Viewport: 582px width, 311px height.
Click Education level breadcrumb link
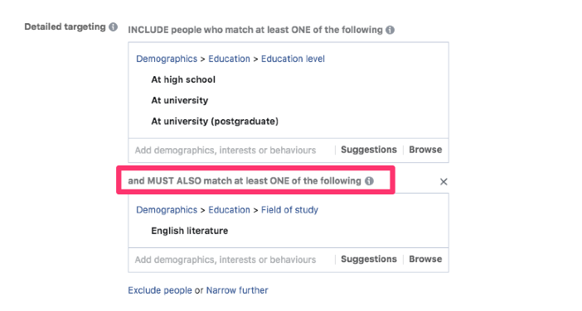click(x=293, y=59)
